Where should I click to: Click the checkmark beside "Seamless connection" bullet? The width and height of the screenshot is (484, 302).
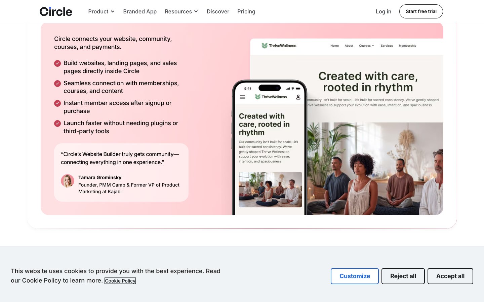57,84
